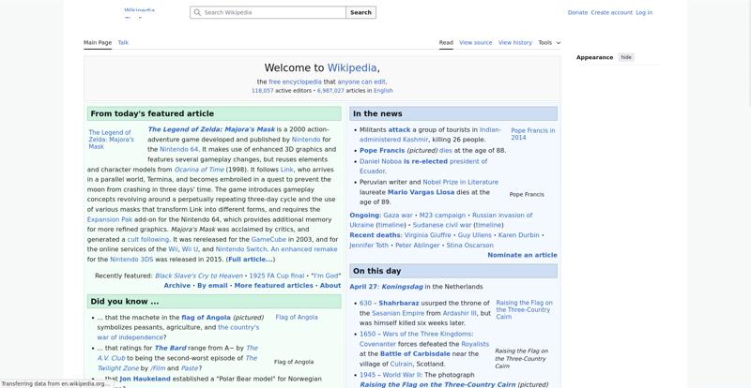Open the Tools dropdown menu
This screenshot has width=751, height=388.
click(549, 42)
